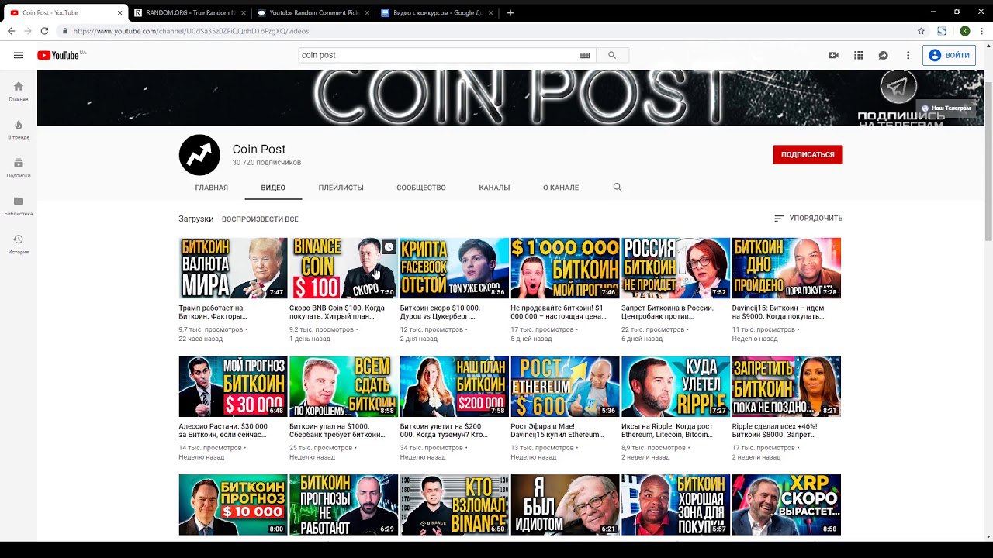Open the Куда улетел Ripple thumbnail
Screen dimensions: 993x558
pyautogui.click(x=676, y=386)
